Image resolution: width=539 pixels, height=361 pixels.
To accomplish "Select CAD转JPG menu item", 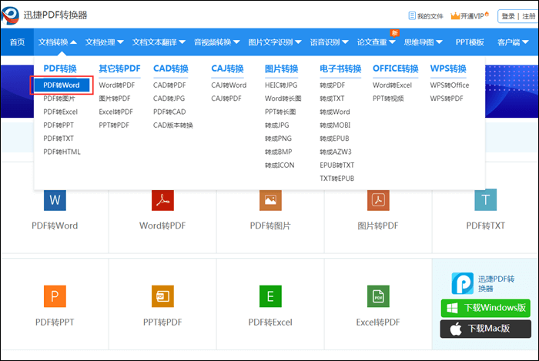I will coord(169,99).
